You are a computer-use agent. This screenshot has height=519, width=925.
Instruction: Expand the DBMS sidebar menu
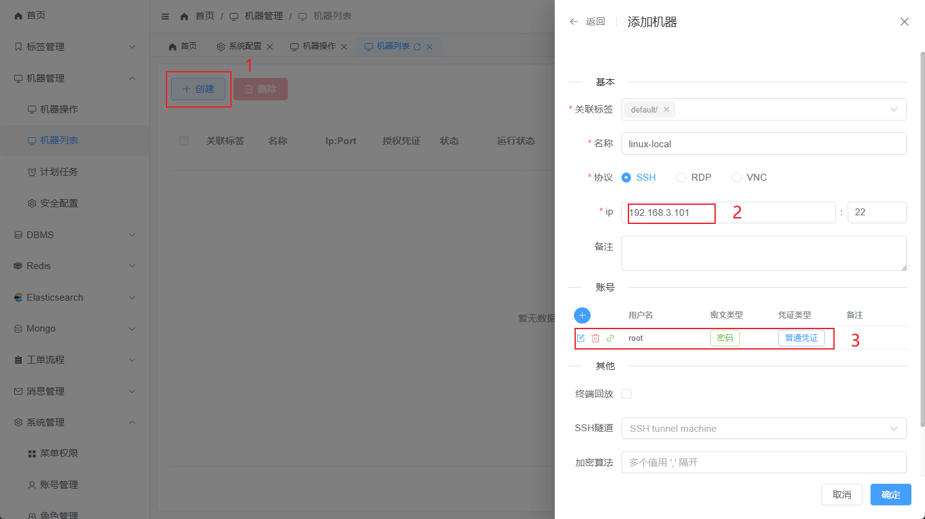pyautogui.click(x=74, y=235)
